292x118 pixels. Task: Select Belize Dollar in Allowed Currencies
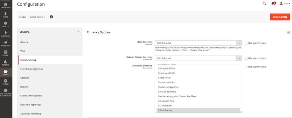tap(198, 78)
